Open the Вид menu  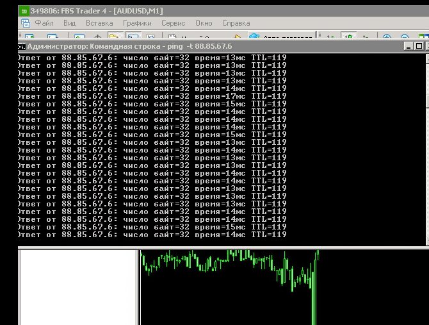pyautogui.click(x=70, y=23)
